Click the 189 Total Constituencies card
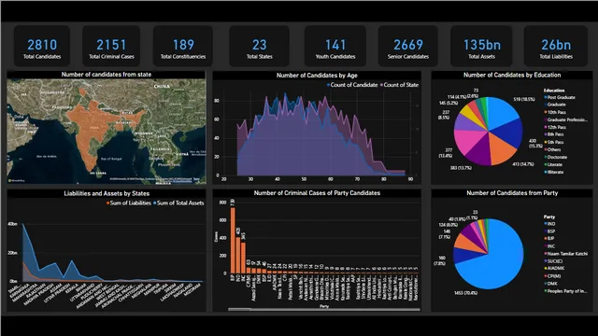Image resolution: width=598 pixels, height=336 pixels. [x=183, y=46]
